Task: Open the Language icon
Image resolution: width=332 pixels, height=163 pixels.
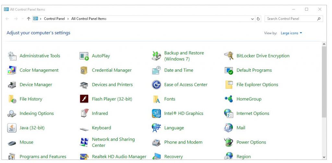Action: 157,128
